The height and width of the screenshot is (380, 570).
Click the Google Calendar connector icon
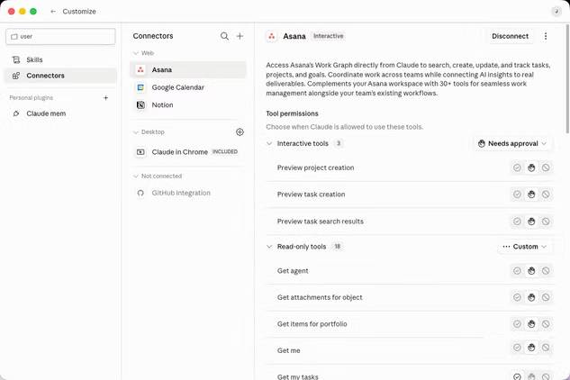[140, 87]
